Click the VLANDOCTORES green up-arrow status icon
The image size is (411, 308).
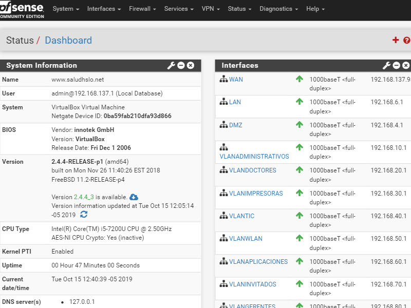click(300, 170)
